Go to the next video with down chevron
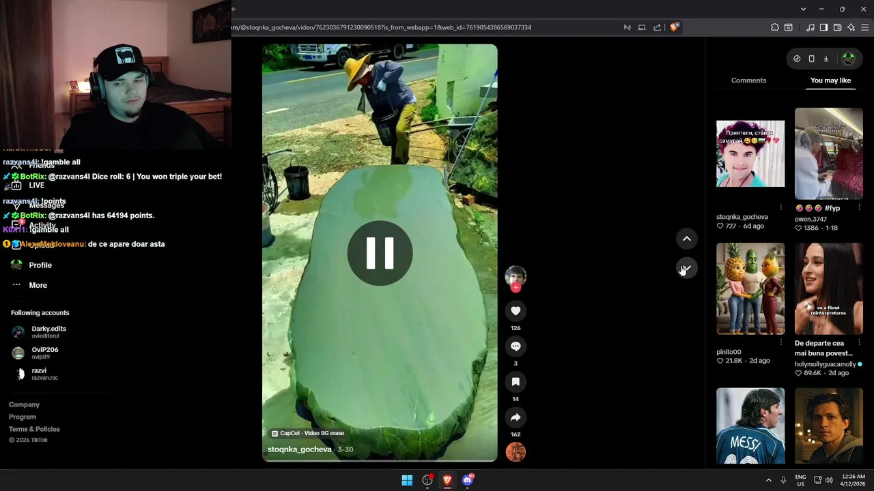 coord(687,268)
